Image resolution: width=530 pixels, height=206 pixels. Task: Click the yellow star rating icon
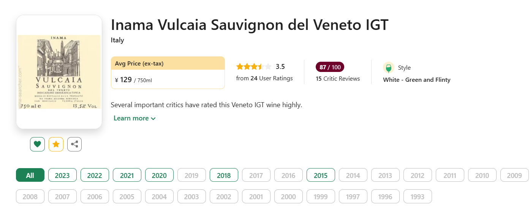pyautogui.click(x=56, y=144)
